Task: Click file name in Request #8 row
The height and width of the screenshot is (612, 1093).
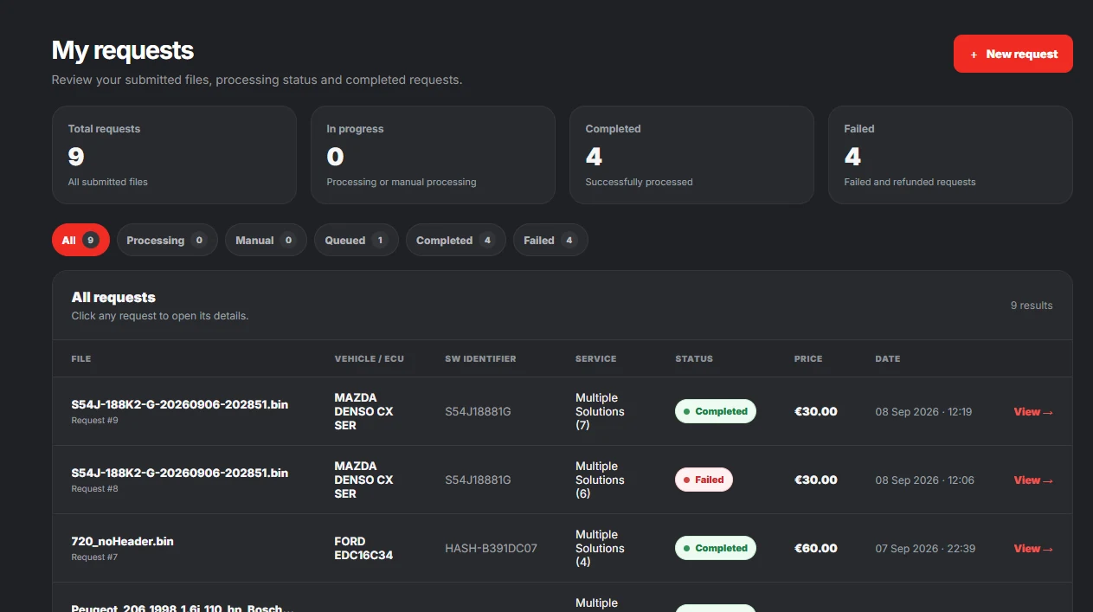Action: coord(180,473)
